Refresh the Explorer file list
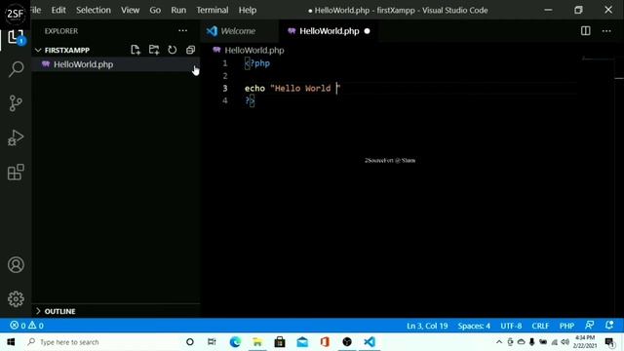 pos(172,50)
